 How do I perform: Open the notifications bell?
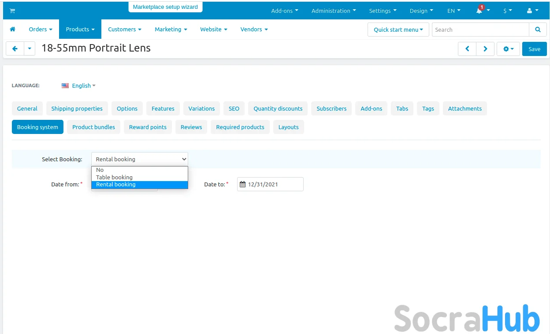point(479,11)
